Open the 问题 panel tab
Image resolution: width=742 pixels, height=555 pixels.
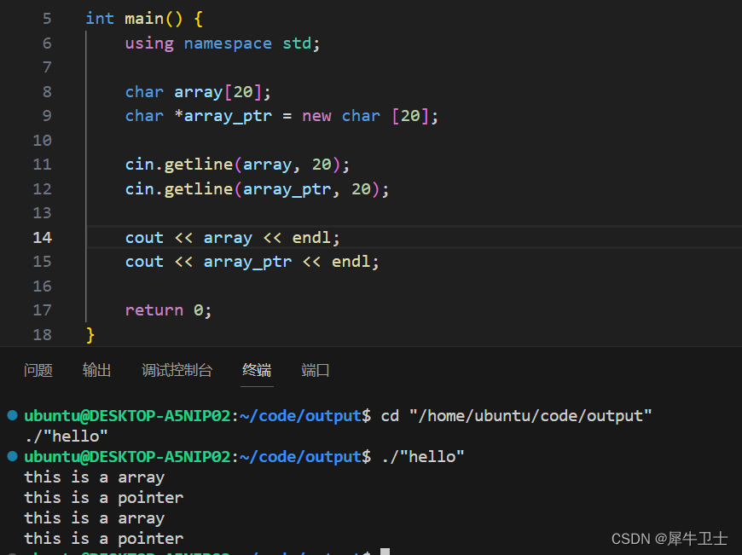[38, 370]
